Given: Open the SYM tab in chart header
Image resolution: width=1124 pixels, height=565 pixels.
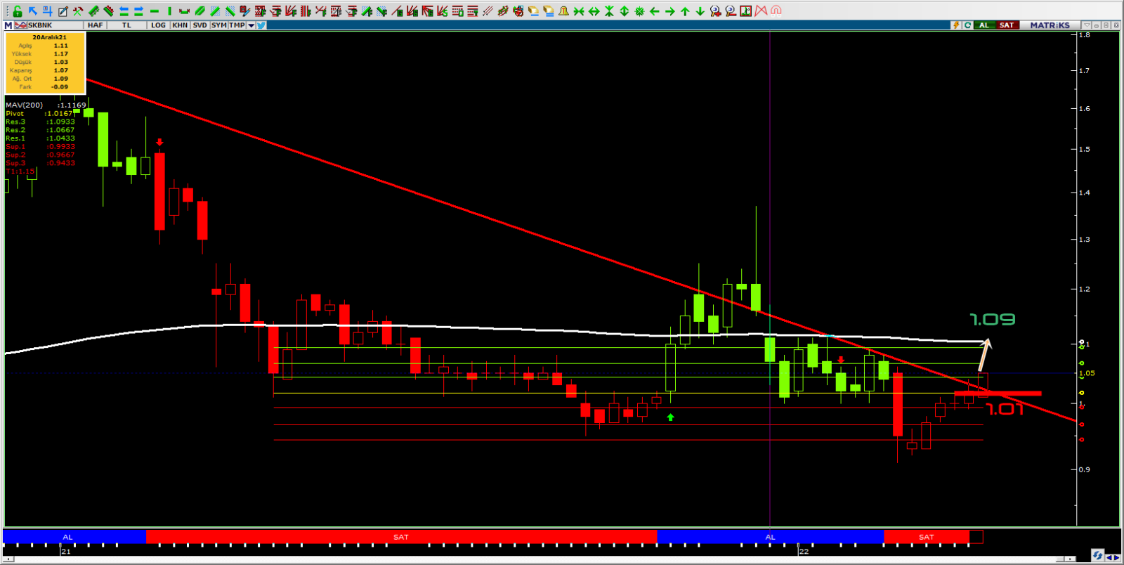Looking at the screenshot, I should pyautogui.click(x=218, y=25).
